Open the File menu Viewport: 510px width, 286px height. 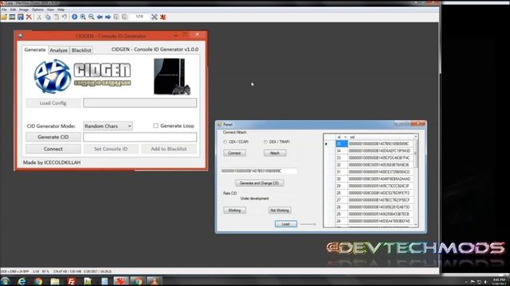pos(4,10)
